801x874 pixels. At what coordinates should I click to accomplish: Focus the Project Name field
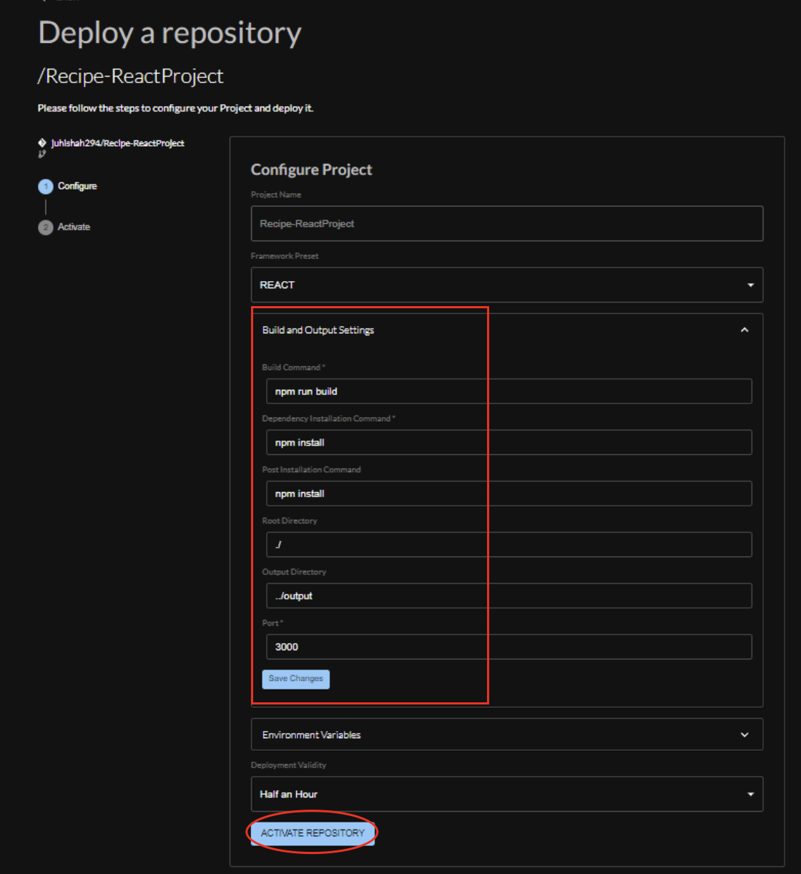point(506,224)
